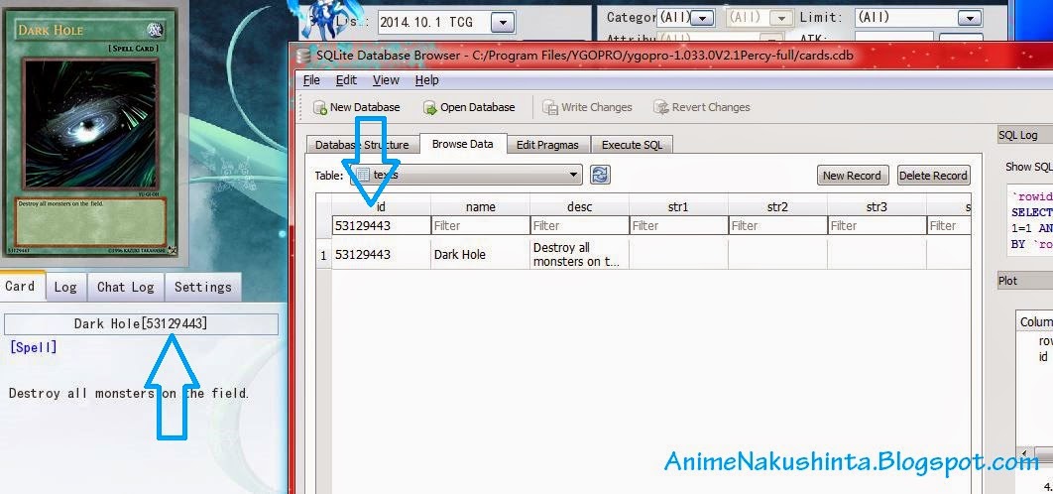The height and width of the screenshot is (494, 1053).
Task: Open the 2014.10.1 TCG banlist dropdown
Action: pos(446,22)
